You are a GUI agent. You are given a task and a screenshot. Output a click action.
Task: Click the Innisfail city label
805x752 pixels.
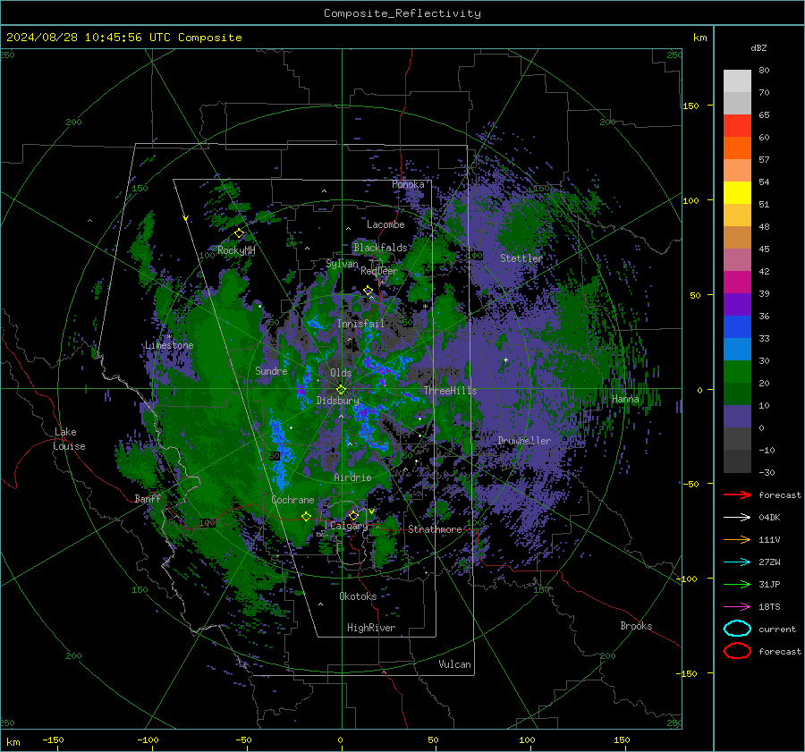(360, 324)
